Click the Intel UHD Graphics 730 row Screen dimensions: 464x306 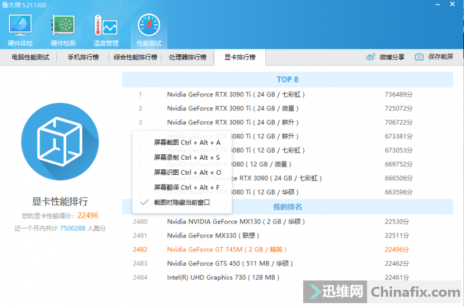224,278
